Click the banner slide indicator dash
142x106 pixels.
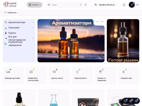[x=100, y=59]
